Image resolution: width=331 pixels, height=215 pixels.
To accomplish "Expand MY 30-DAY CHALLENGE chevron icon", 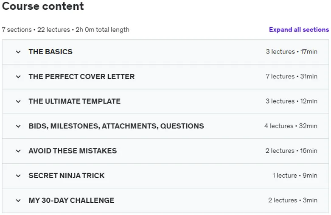I will pos(18,201).
